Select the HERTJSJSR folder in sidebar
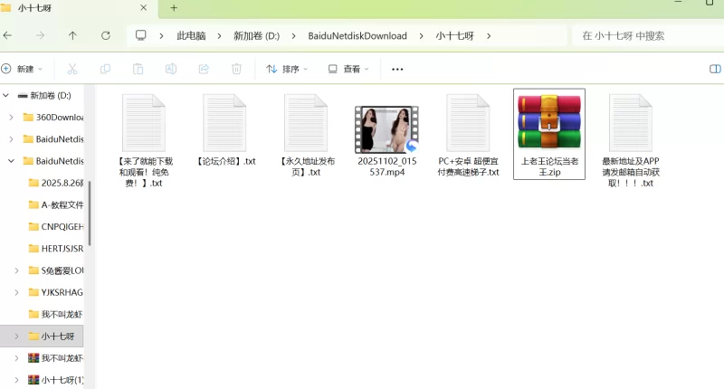Viewport: 724px width, 389px height. (56, 248)
